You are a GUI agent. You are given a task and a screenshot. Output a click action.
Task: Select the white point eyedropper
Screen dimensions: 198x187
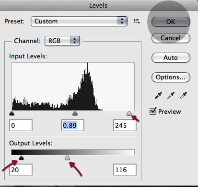(183, 95)
